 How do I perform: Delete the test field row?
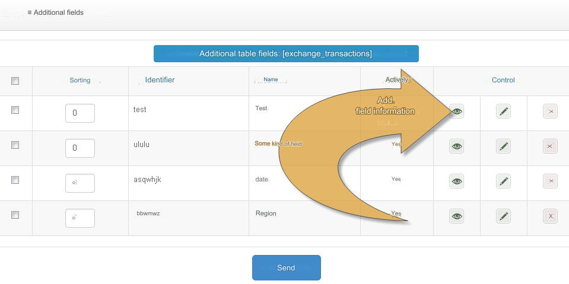(550, 111)
